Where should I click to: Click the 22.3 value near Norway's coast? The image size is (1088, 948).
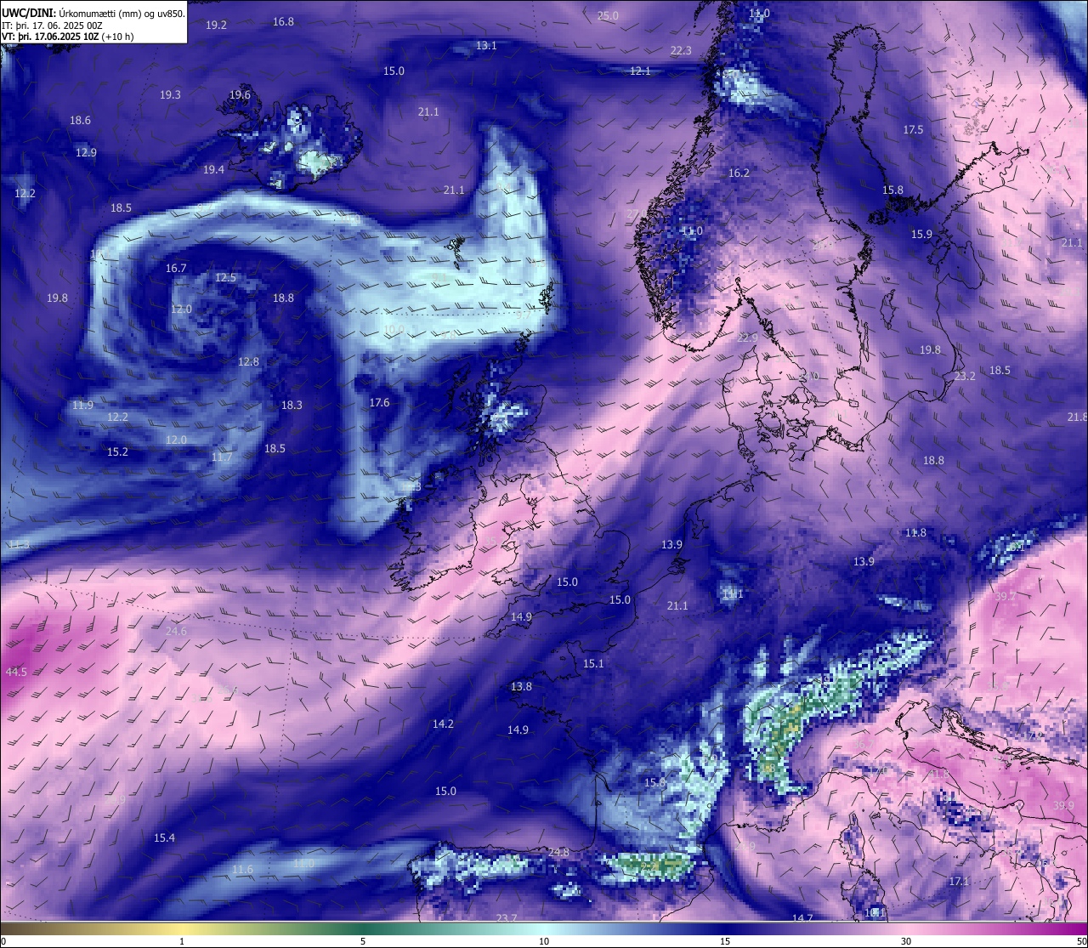[681, 50]
